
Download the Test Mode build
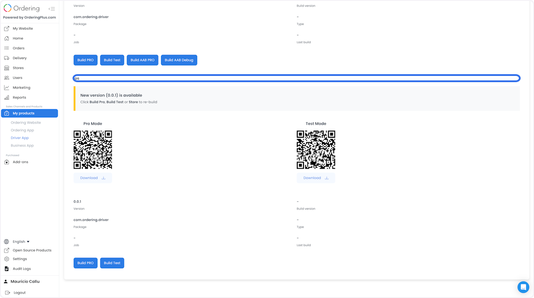316,178
